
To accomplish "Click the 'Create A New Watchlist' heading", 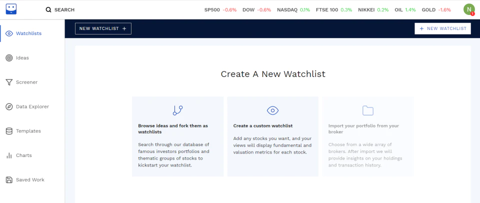I will tap(273, 74).
